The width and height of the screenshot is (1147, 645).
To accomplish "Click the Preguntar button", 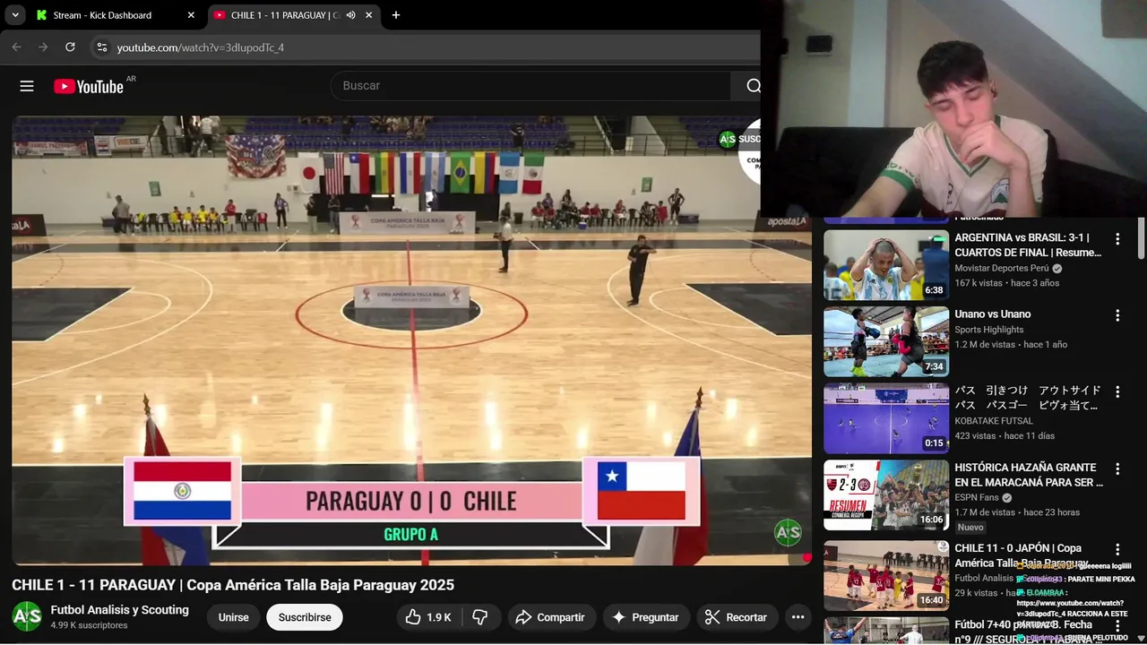I will [x=645, y=617].
